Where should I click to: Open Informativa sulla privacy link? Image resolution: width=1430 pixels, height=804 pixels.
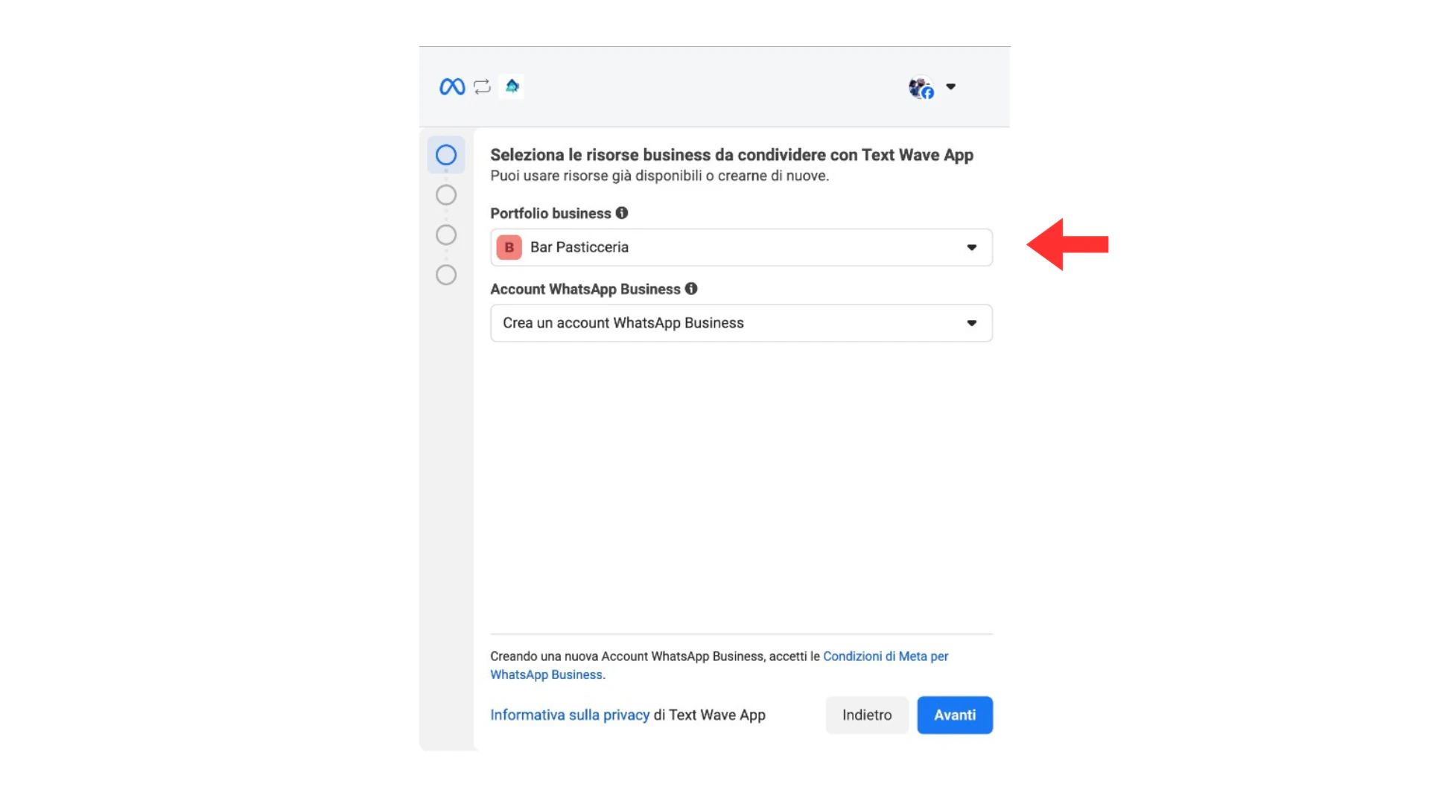[570, 715]
